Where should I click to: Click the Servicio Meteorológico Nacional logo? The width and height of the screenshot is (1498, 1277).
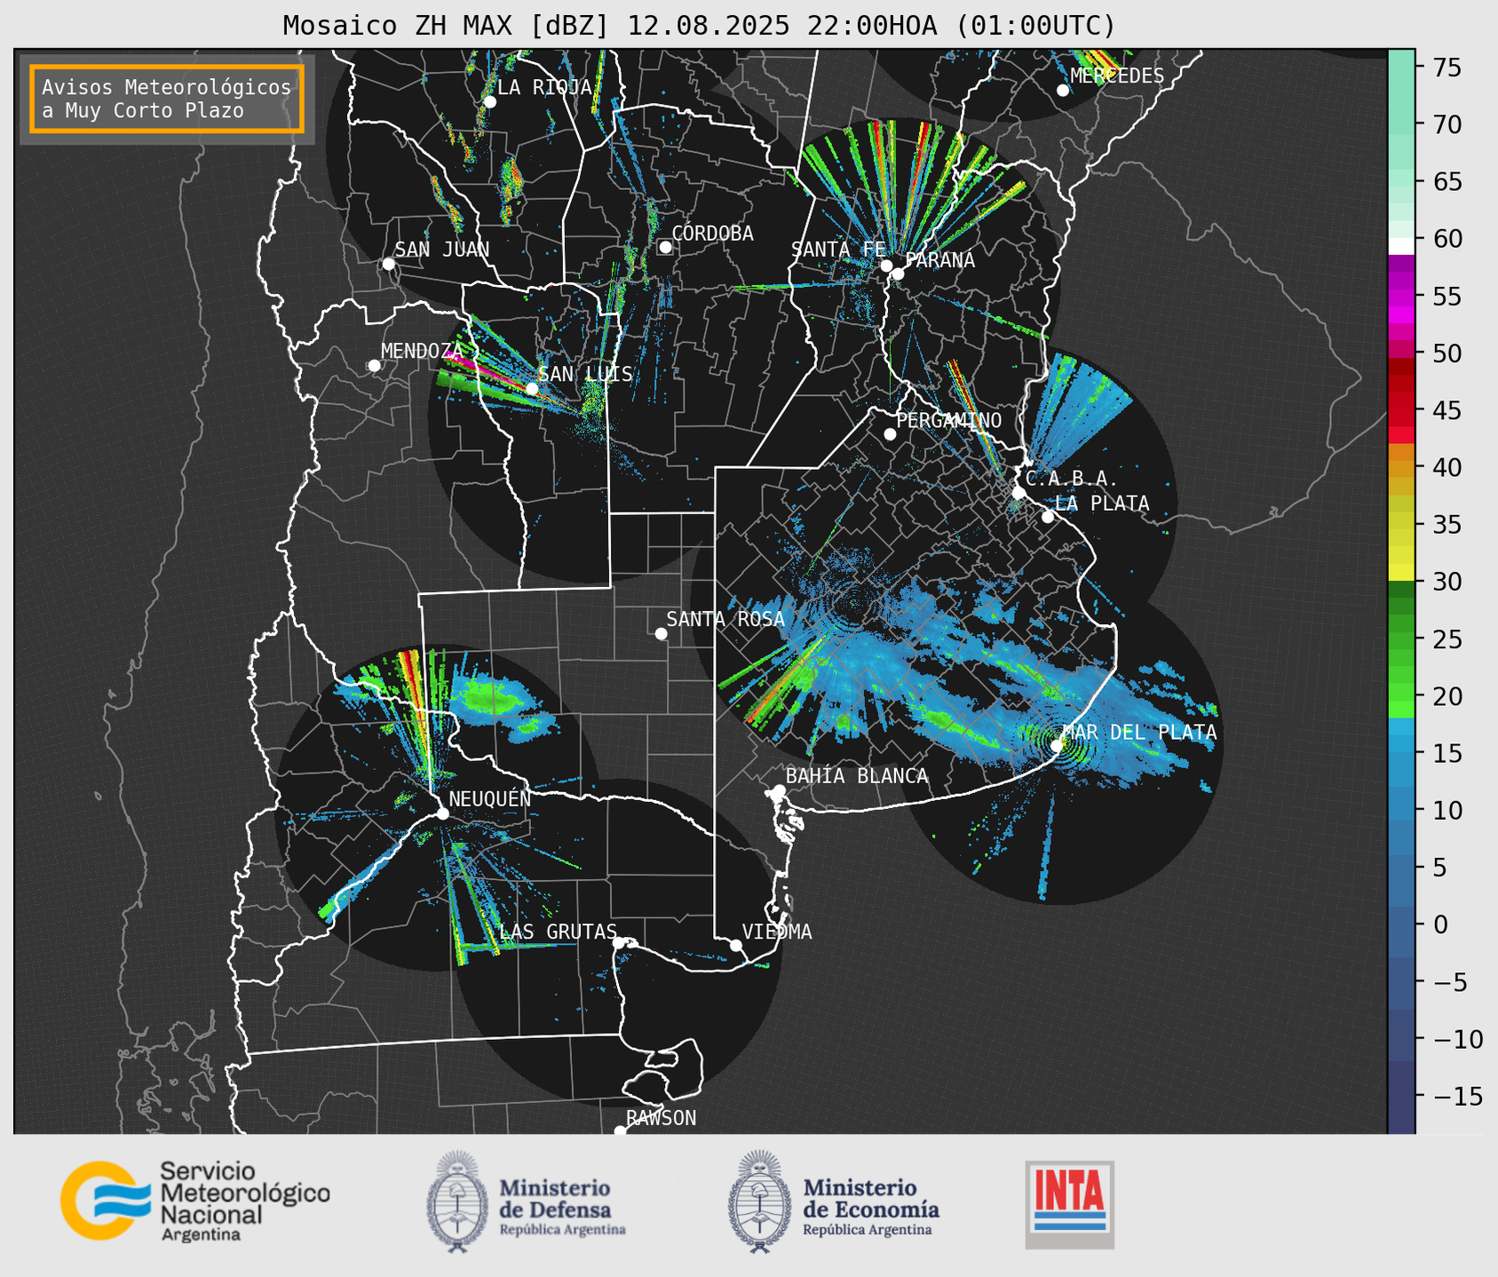195,1201
